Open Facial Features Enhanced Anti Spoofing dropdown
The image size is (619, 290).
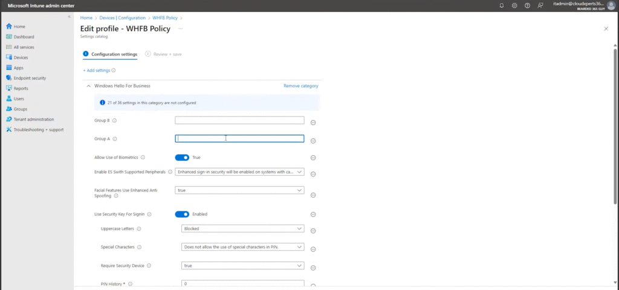point(239,190)
